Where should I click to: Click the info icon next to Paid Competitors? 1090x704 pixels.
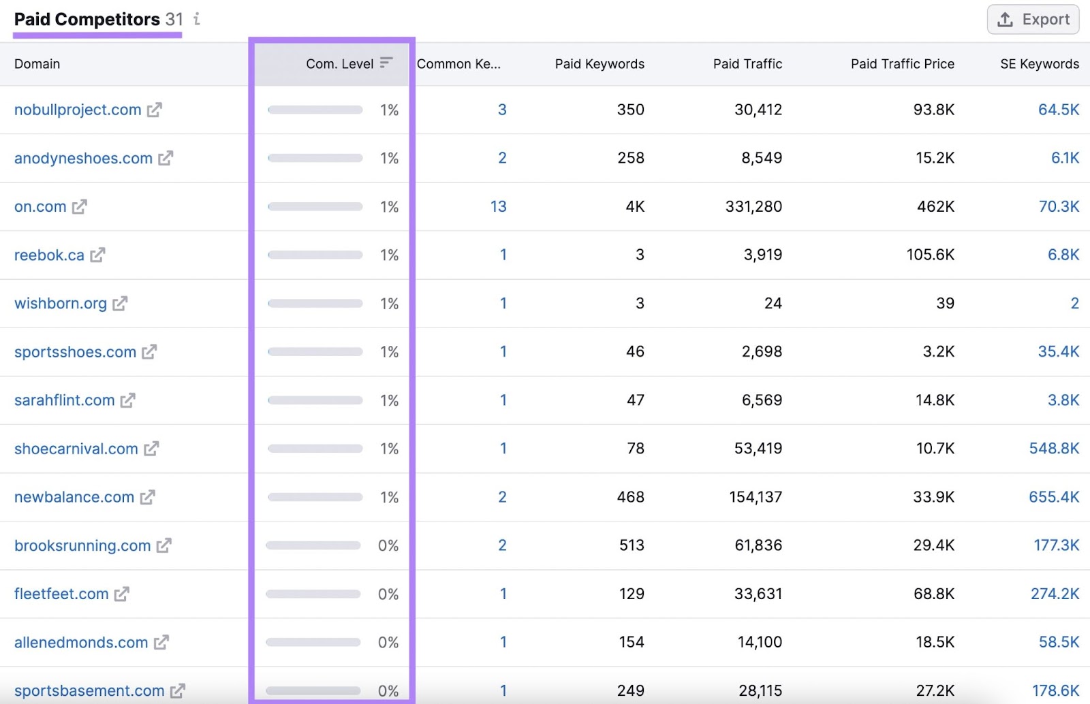coord(196,20)
